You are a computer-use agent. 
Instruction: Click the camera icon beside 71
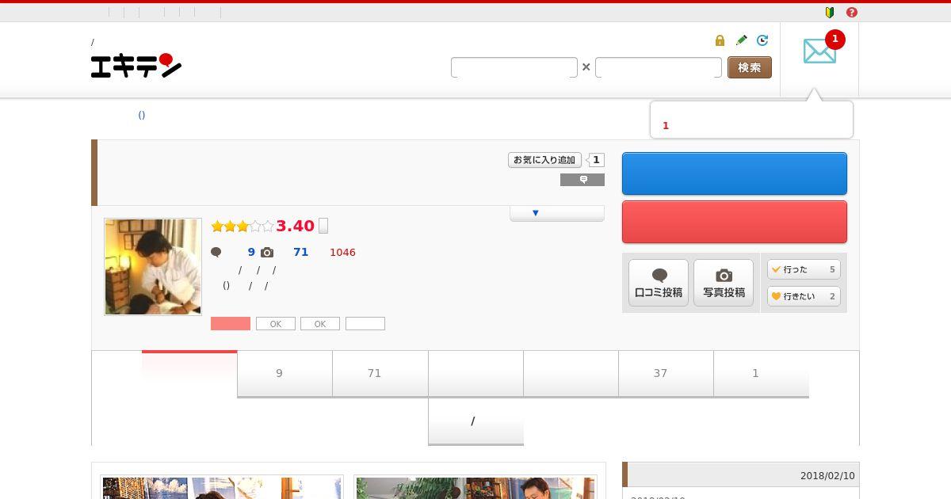coord(267,252)
